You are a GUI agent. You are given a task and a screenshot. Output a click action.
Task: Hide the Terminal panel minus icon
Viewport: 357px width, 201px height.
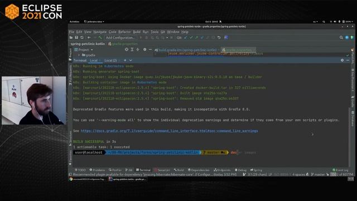(348, 60)
